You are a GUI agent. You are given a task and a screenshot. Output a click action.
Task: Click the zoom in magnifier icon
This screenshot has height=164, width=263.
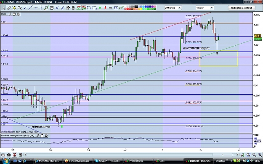click(260, 155)
